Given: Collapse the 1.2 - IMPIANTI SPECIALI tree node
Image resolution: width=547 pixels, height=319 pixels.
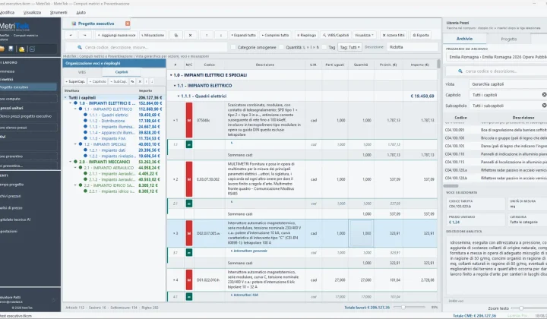Looking at the screenshot, I should [x=75, y=144].
